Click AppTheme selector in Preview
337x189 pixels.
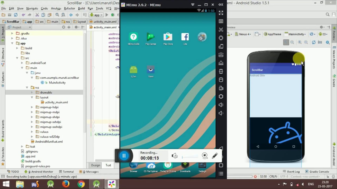pyautogui.click(x=273, y=34)
